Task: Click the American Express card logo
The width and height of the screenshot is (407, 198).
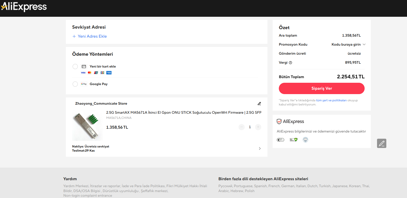Action: point(109,73)
